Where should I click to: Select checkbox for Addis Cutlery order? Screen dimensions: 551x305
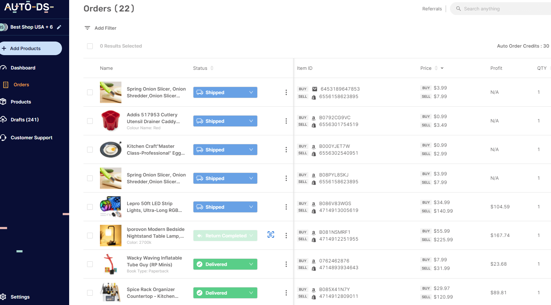(90, 121)
